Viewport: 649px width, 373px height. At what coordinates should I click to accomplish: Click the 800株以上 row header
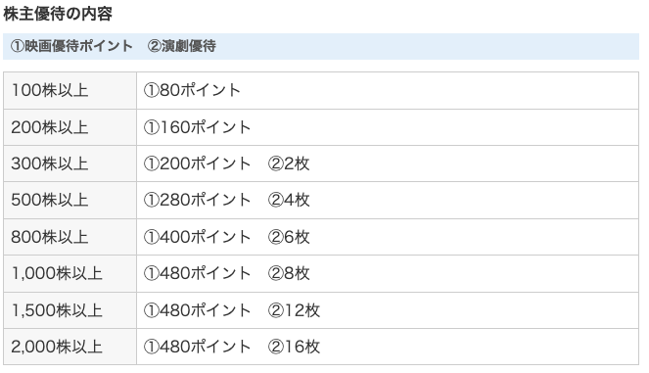[x=70, y=237]
